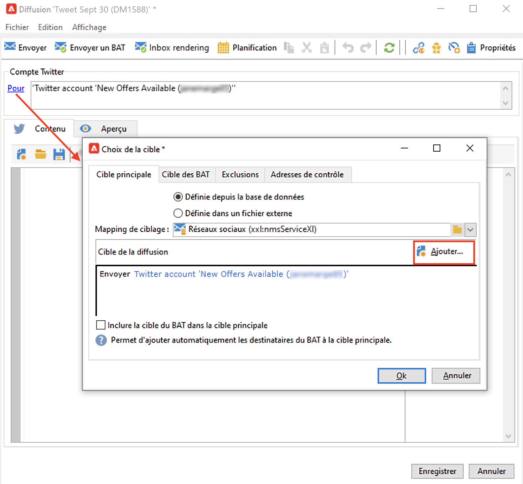Screen dimensions: 523x484
Task: Open the Contenu tab
Action: point(39,128)
